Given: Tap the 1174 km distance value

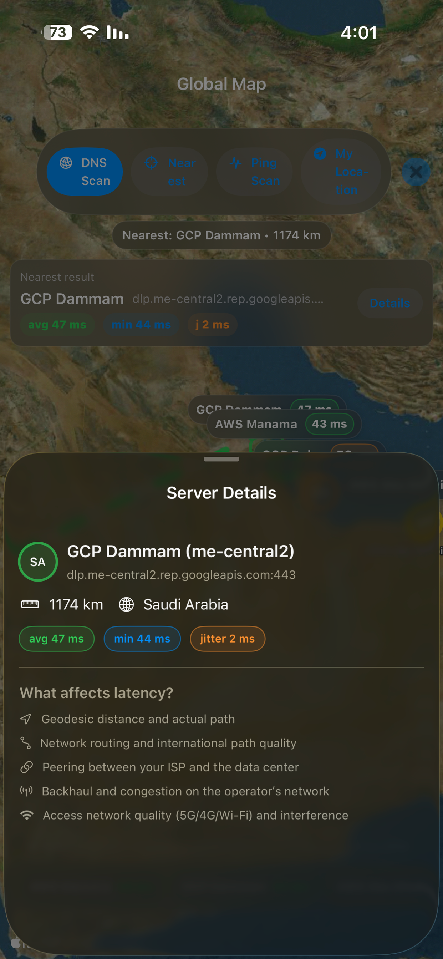Looking at the screenshot, I should (x=76, y=604).
